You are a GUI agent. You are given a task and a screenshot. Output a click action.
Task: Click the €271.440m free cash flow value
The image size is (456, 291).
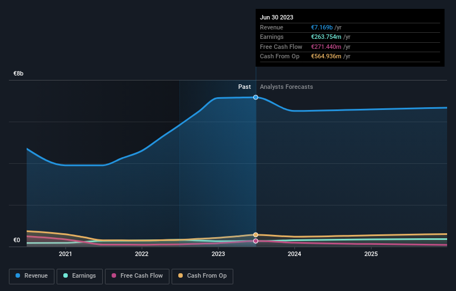(326, 47)
